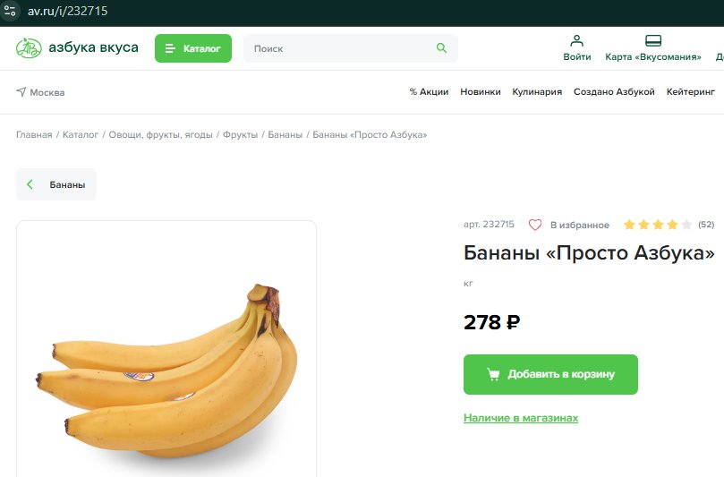Open the Кулинария section
Viewport: 724px width, 477px height.
click(x=537, y=92)
